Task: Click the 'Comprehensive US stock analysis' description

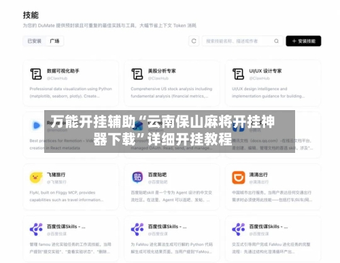Action: click(171, 92)
